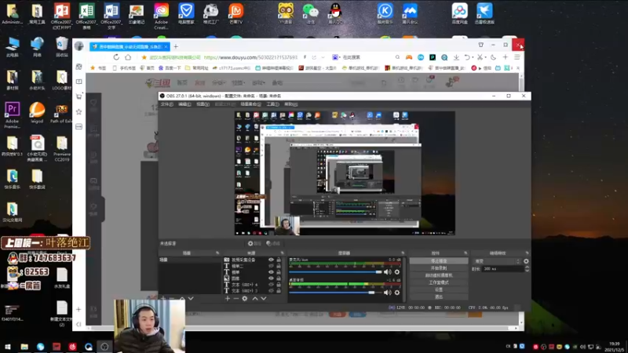
Task: Toggle lock of second source row
Action: [279, 266]
